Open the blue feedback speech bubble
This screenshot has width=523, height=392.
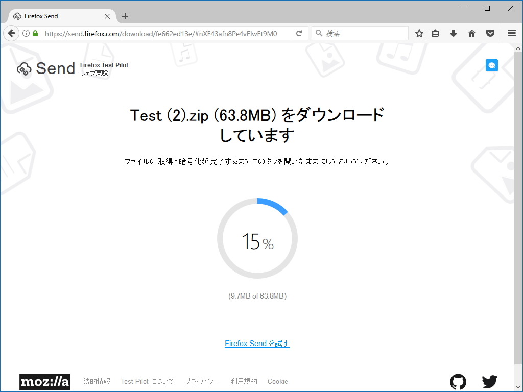click(x=491, y=65)
